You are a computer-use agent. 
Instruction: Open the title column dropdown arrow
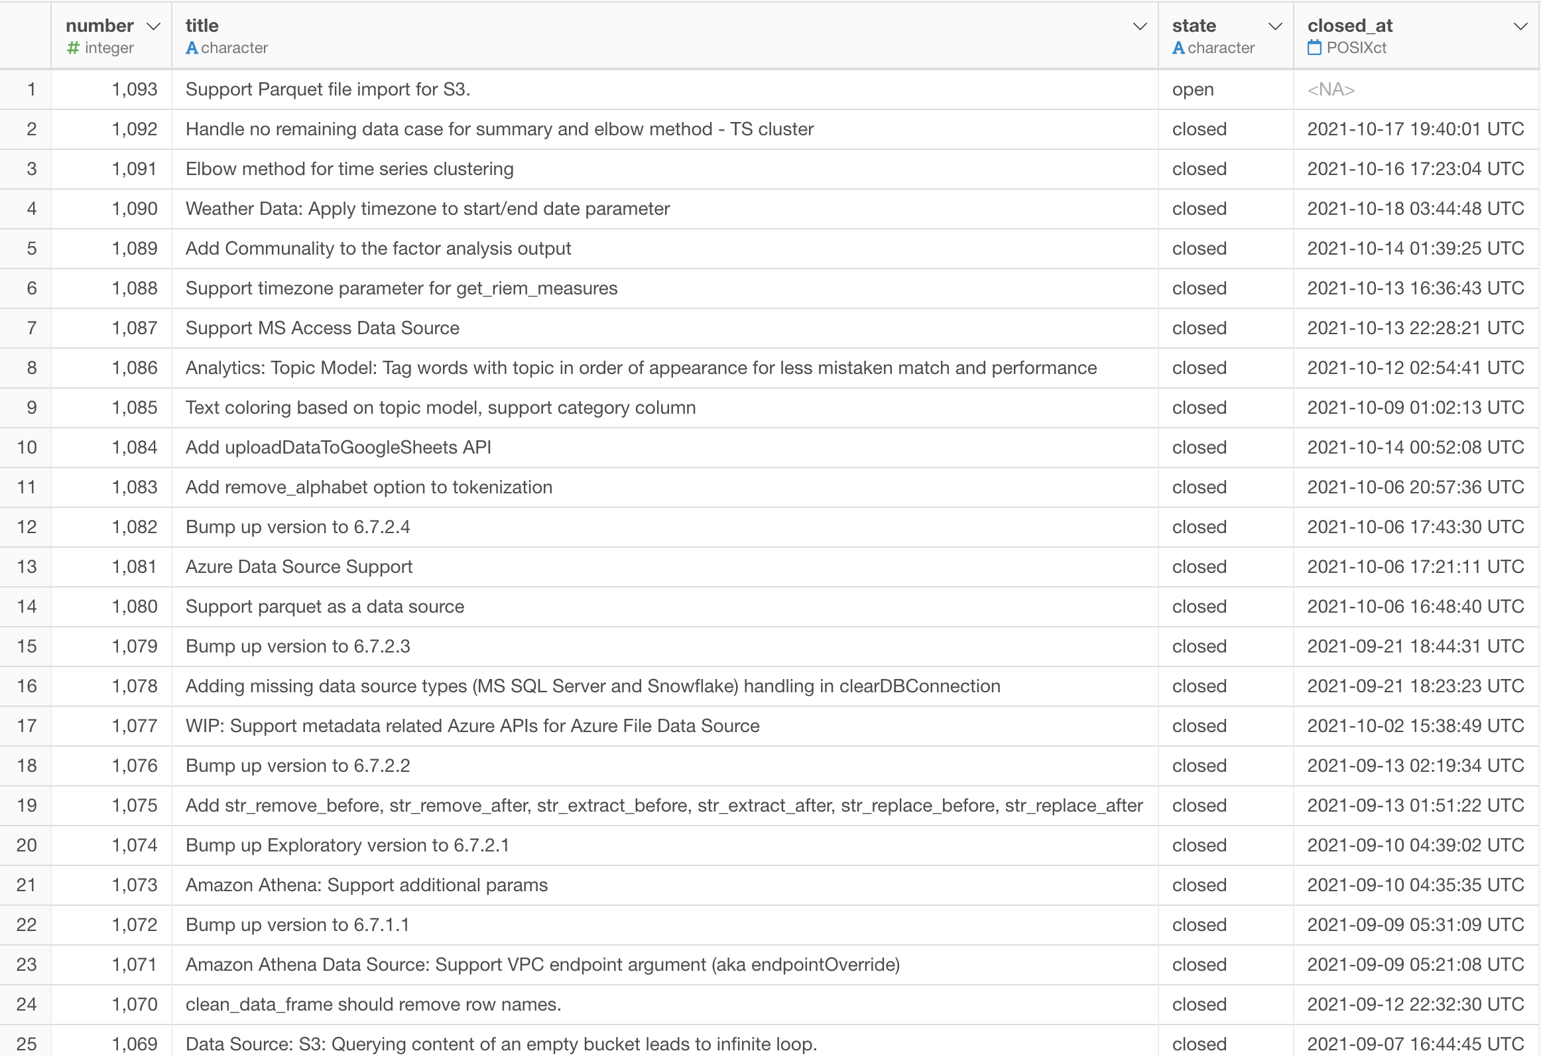coord(1140,26)
